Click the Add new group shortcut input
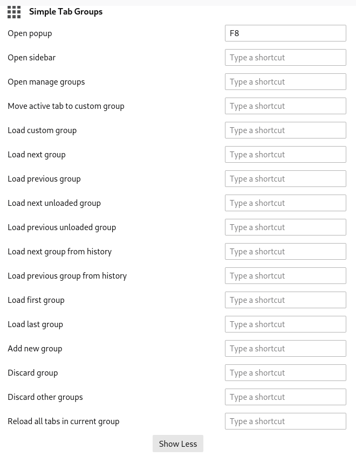This screenshot has height=457, width=356. pos(285,348)
